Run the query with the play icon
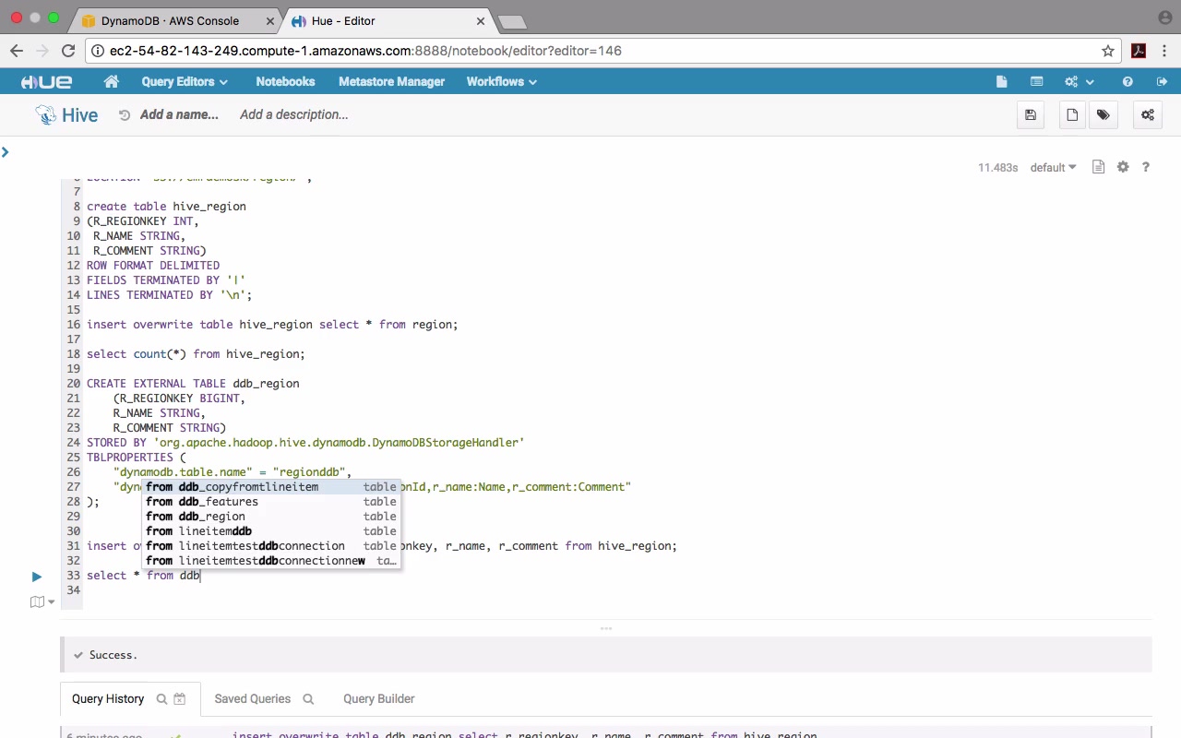Viewport: 1181px width, 738px height. 37,577
